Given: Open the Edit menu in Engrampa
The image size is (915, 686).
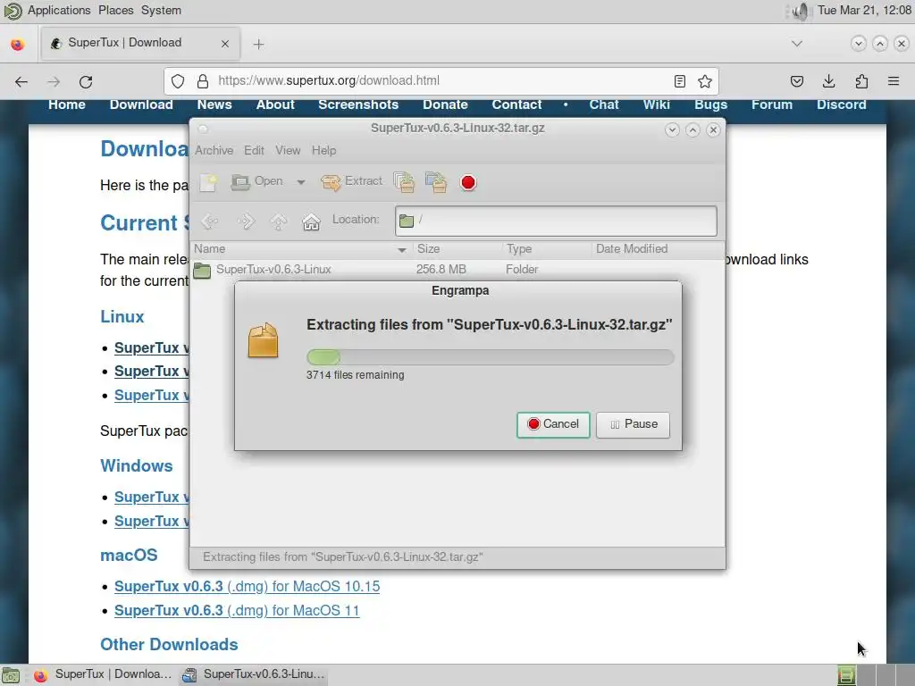Looking at the screenshot, I should coord(254,150).
